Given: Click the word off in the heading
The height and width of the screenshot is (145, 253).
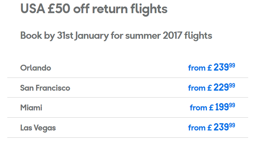Looking at the screenshot, I should pyautogui.click(x=81, y=9).
